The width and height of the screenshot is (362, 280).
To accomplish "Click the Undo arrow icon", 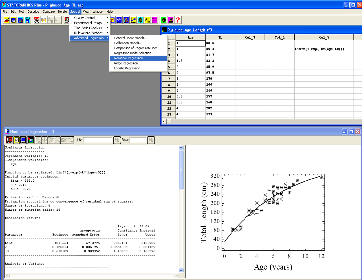I will click(58, 20).
